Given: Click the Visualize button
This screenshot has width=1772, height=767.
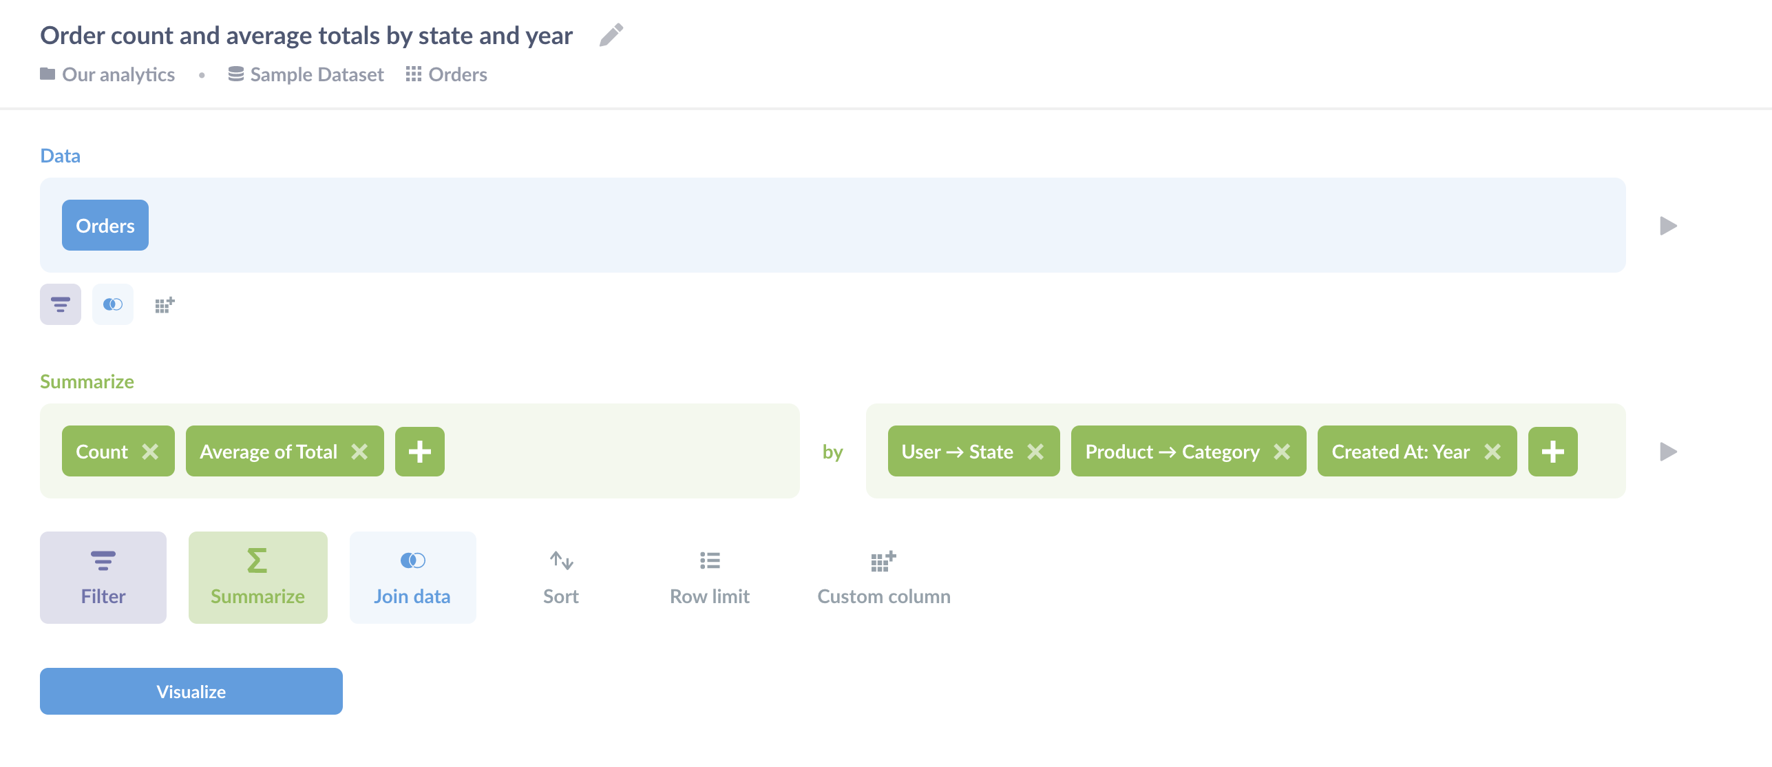Looking at the screenshot, I should coord(191,691).
